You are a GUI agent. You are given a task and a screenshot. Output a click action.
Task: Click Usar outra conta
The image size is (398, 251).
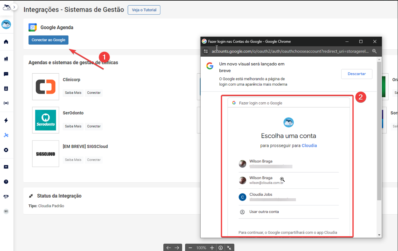click(x=289, y=212)
